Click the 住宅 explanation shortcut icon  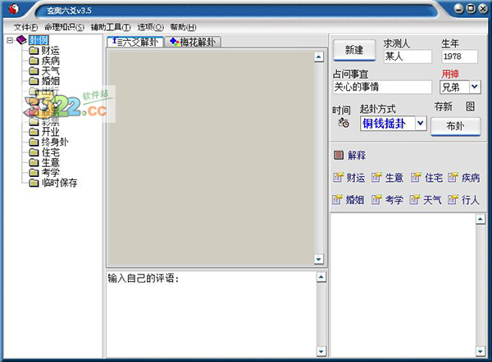coord(416,178)
